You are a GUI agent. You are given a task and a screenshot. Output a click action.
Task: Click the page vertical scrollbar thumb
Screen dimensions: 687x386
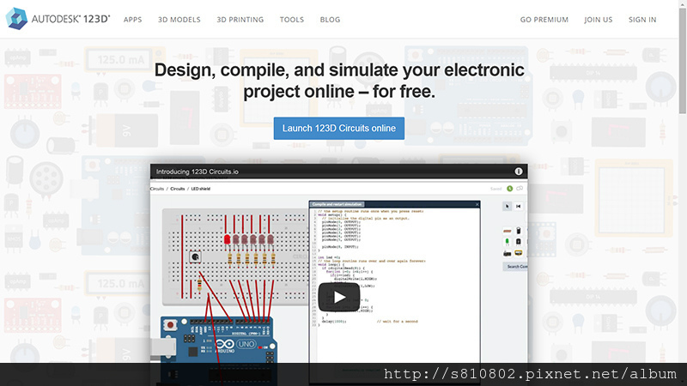click(683, 61)
